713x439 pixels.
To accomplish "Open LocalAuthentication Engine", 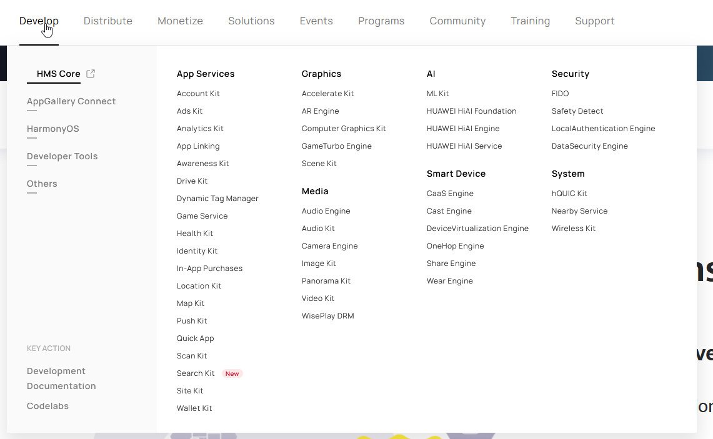I will pos(603,129).
